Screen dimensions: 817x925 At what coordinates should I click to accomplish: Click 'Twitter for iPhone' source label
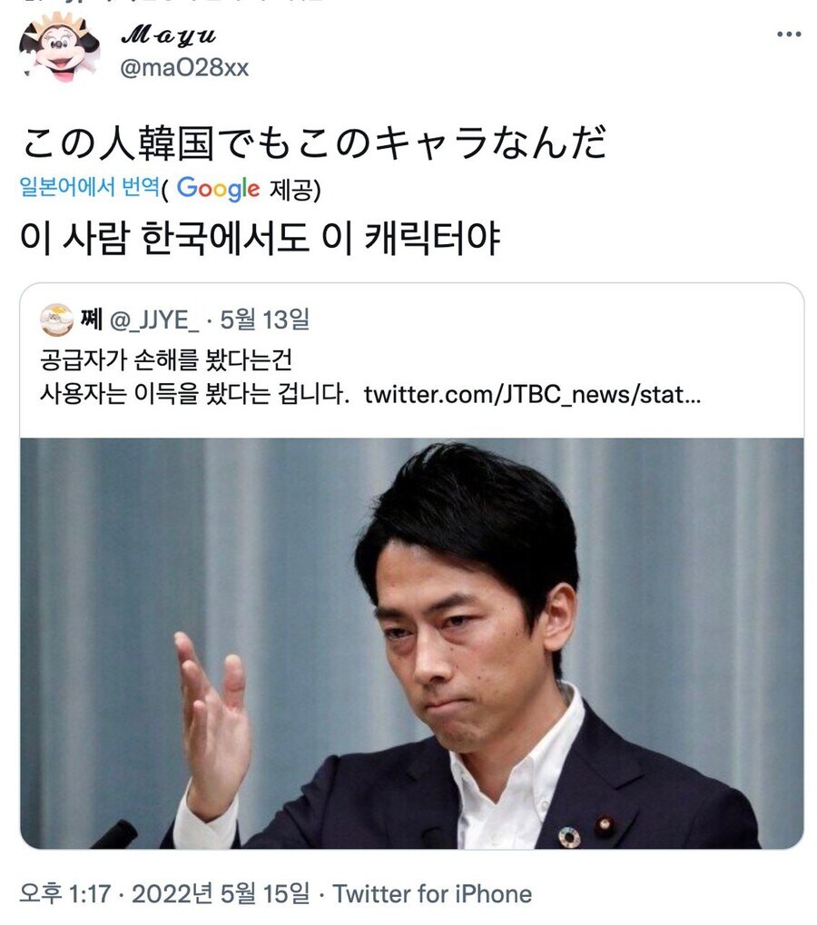tap(432, 894)
